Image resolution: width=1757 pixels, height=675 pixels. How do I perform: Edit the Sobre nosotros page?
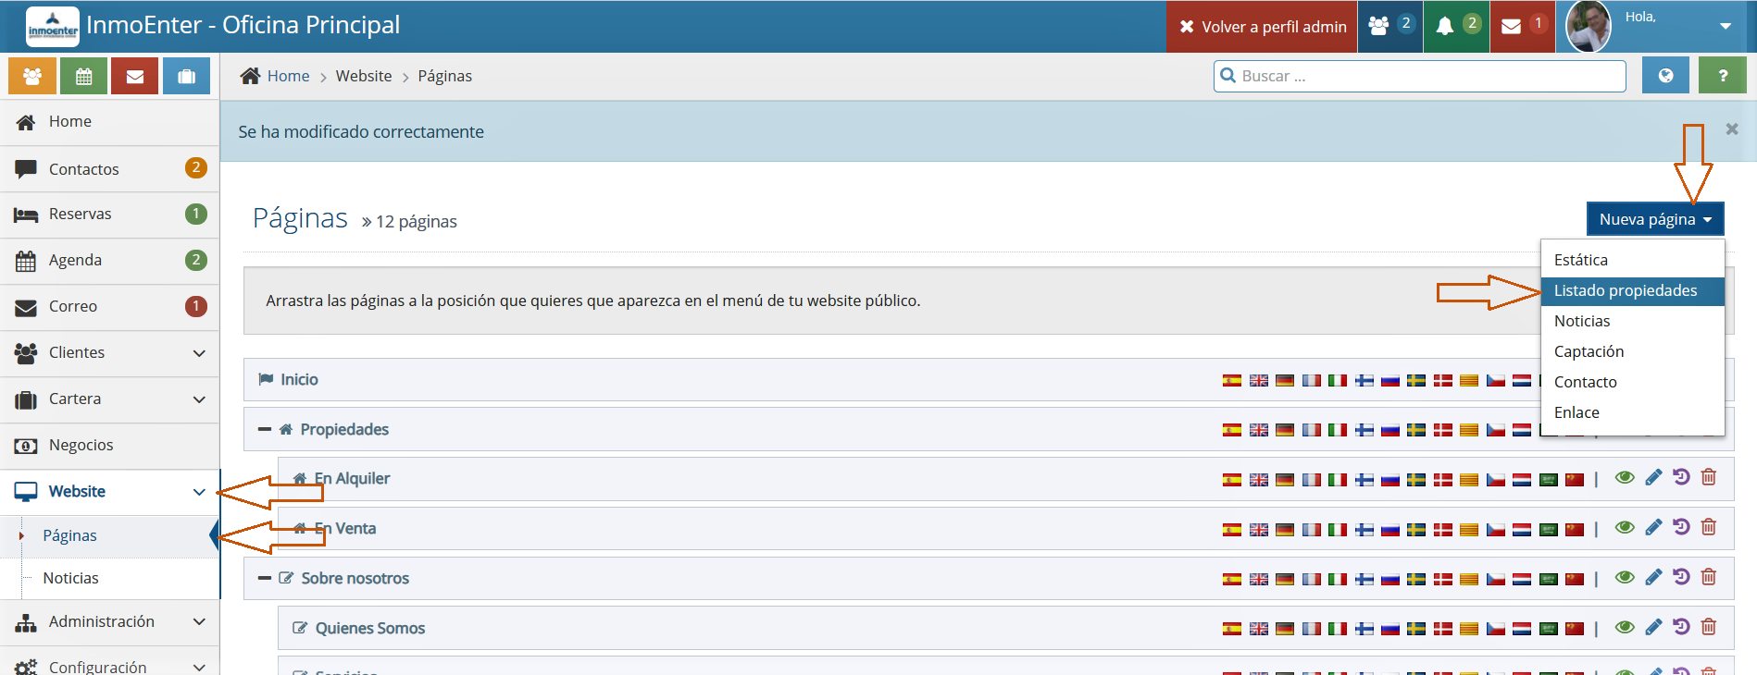pyautogui.click(x=1653, y=577)
